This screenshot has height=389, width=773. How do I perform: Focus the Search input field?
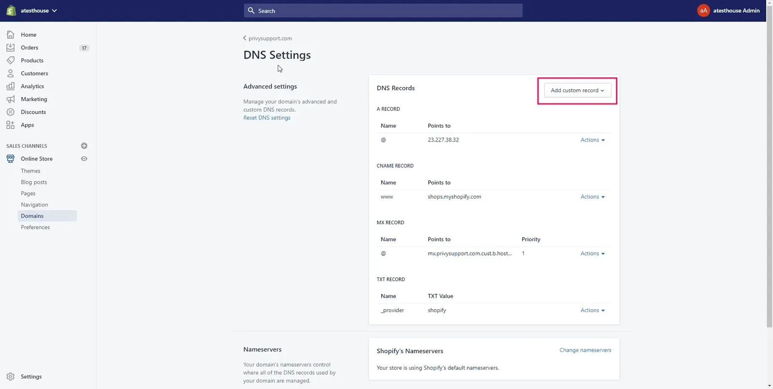point(383,11)
